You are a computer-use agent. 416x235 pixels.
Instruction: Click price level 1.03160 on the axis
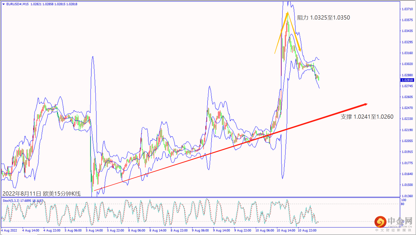click(407, 53)
